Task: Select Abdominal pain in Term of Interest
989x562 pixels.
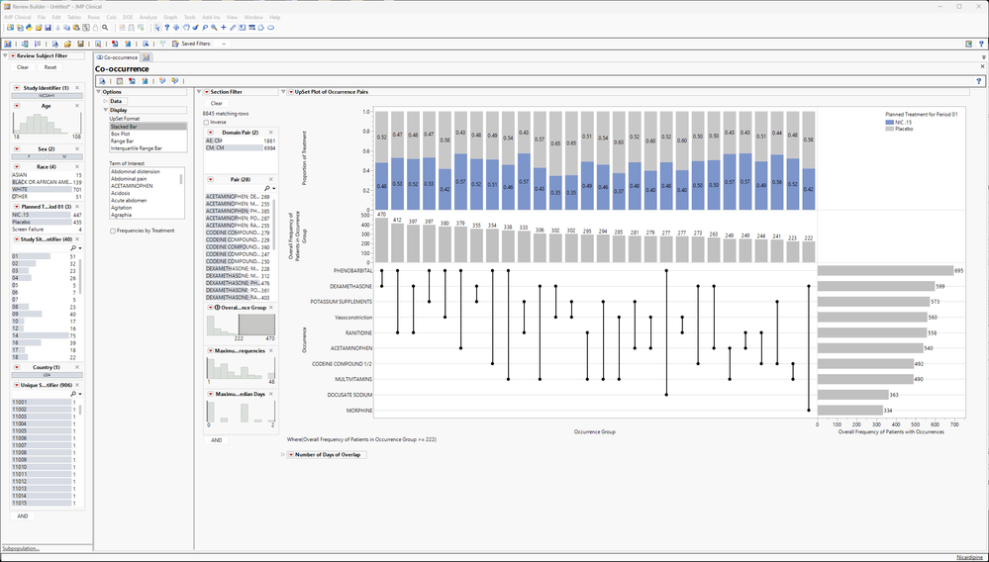Action: (146, 179)
